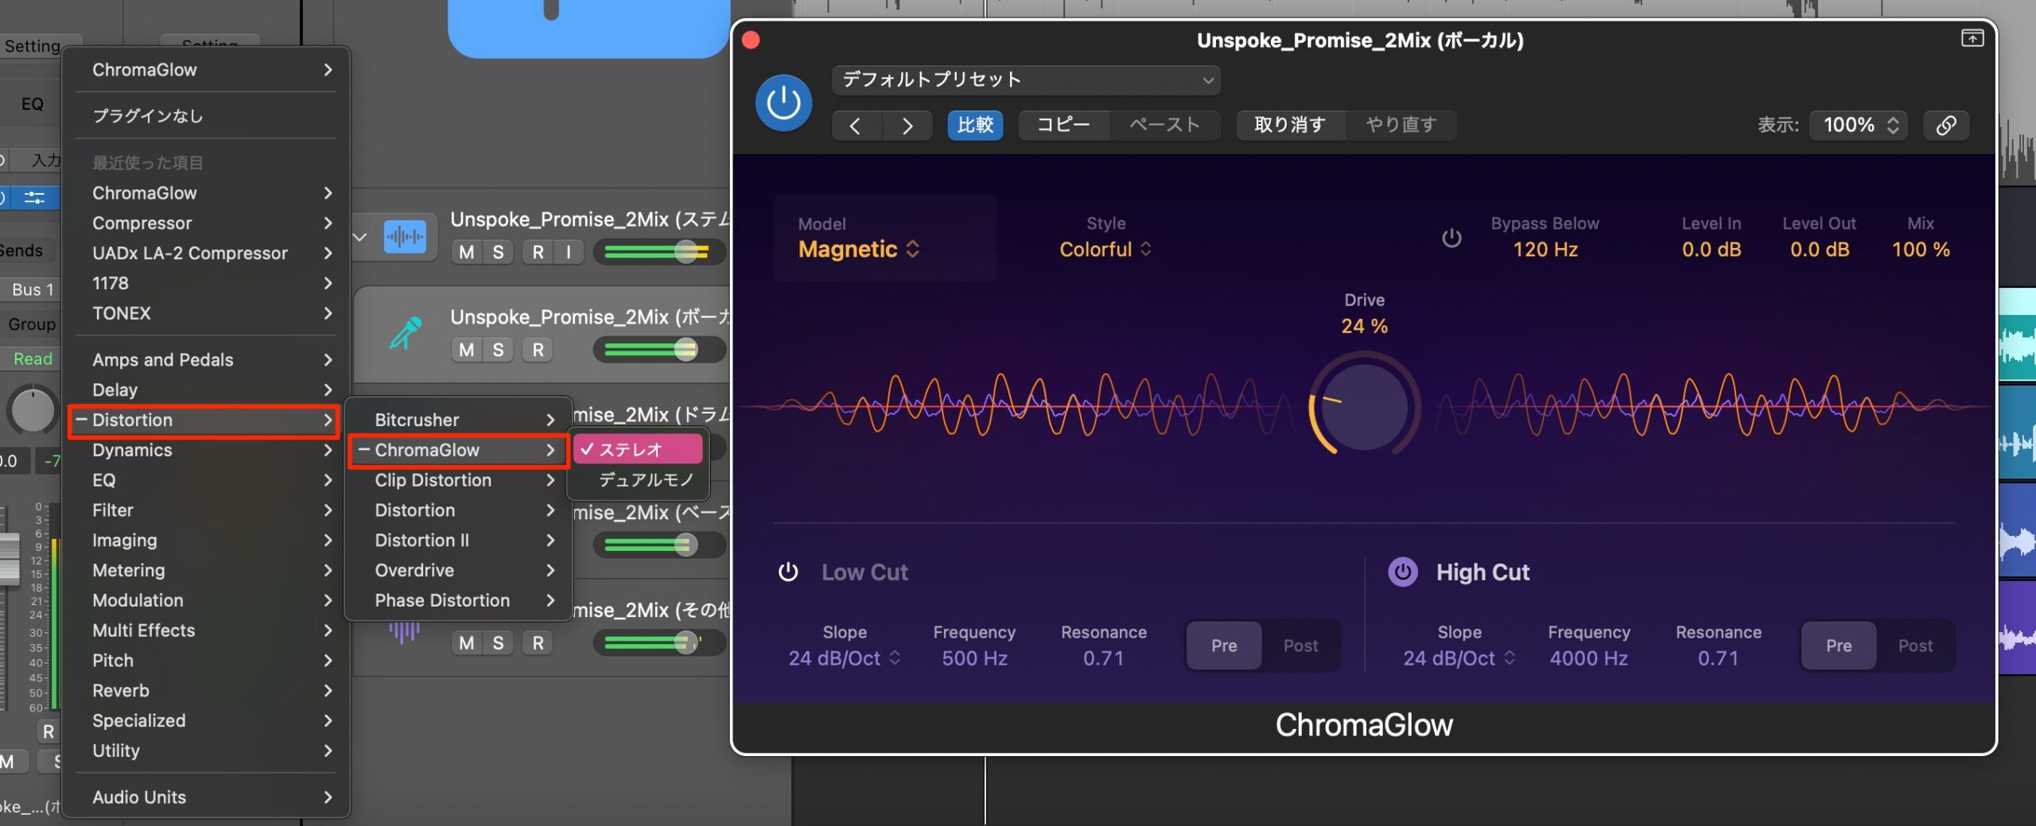
Task: Open the Style Colorful selector
Action: point(1105,250)
